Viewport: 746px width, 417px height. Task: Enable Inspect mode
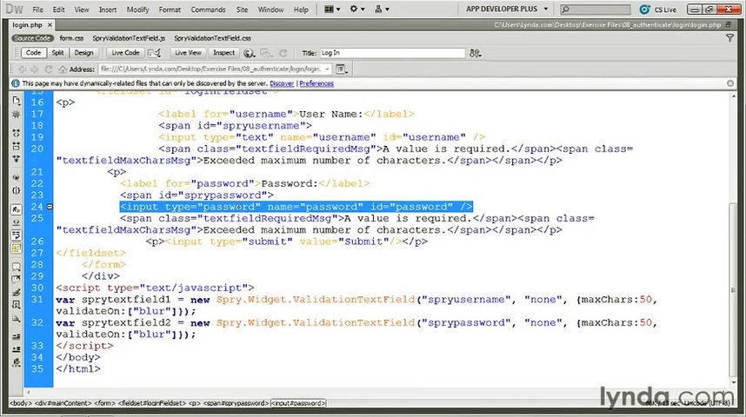[223, 53]
